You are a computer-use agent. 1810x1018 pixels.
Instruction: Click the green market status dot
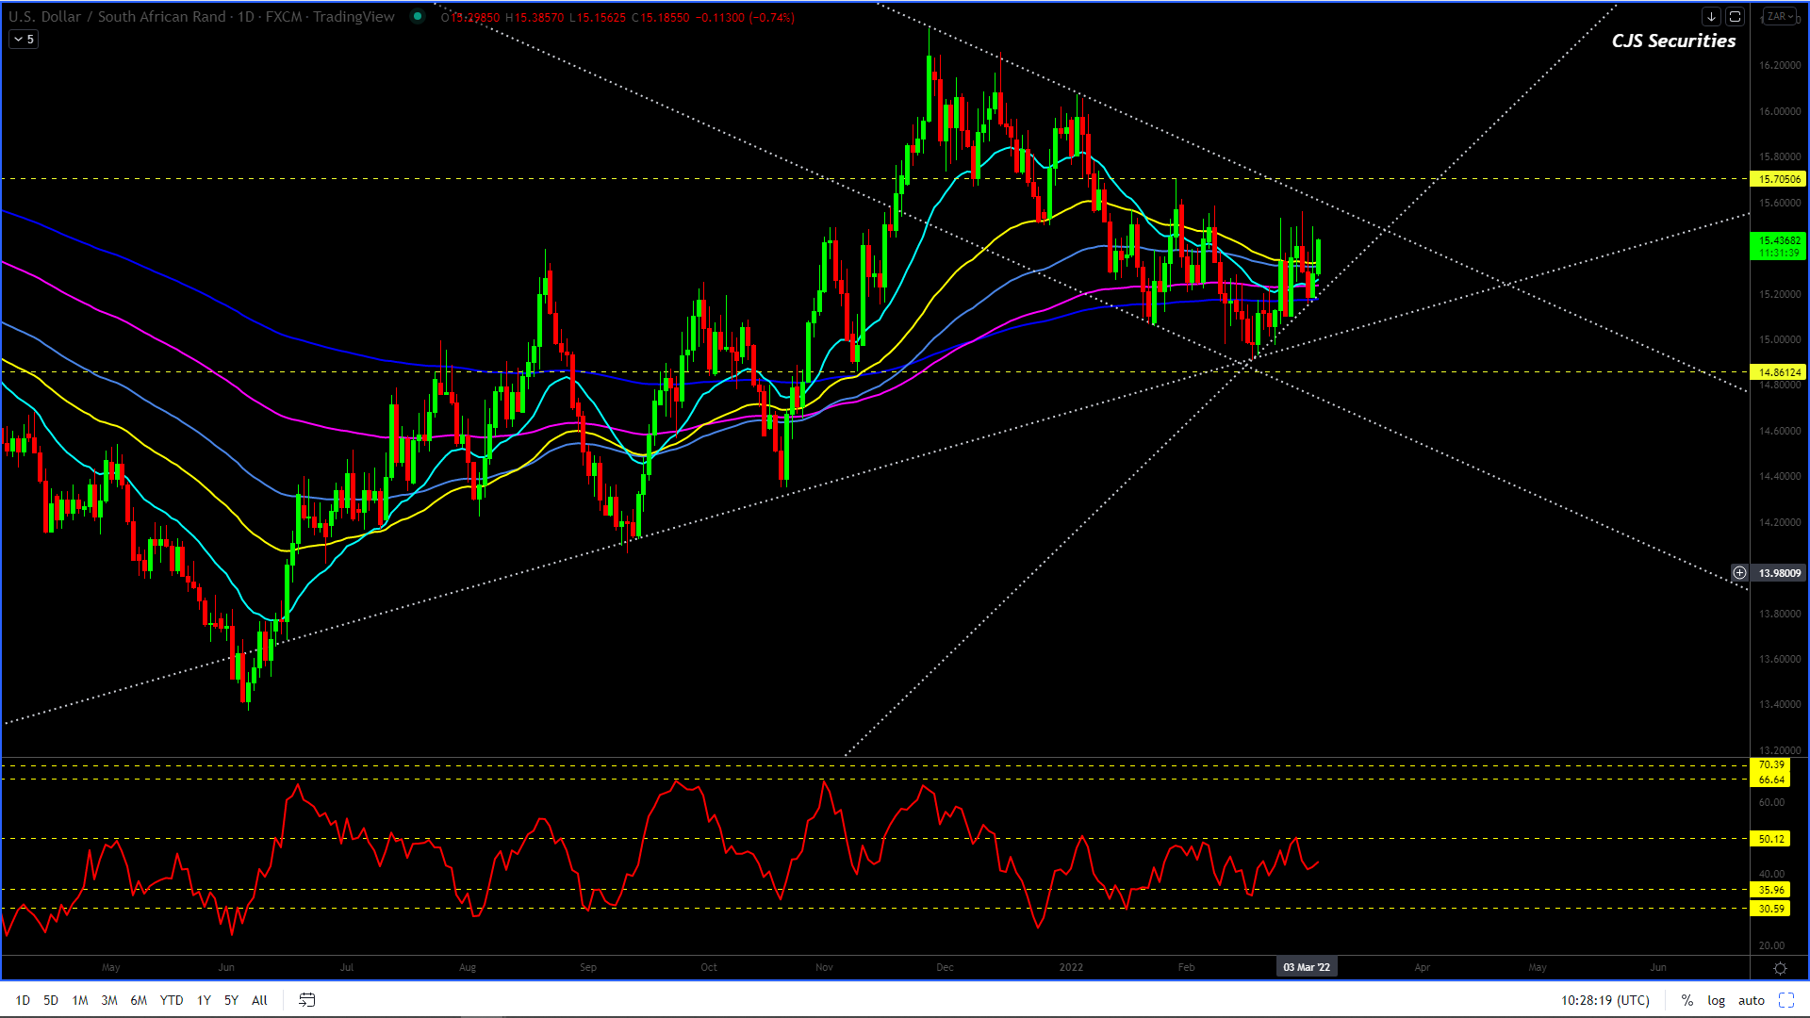418,16
